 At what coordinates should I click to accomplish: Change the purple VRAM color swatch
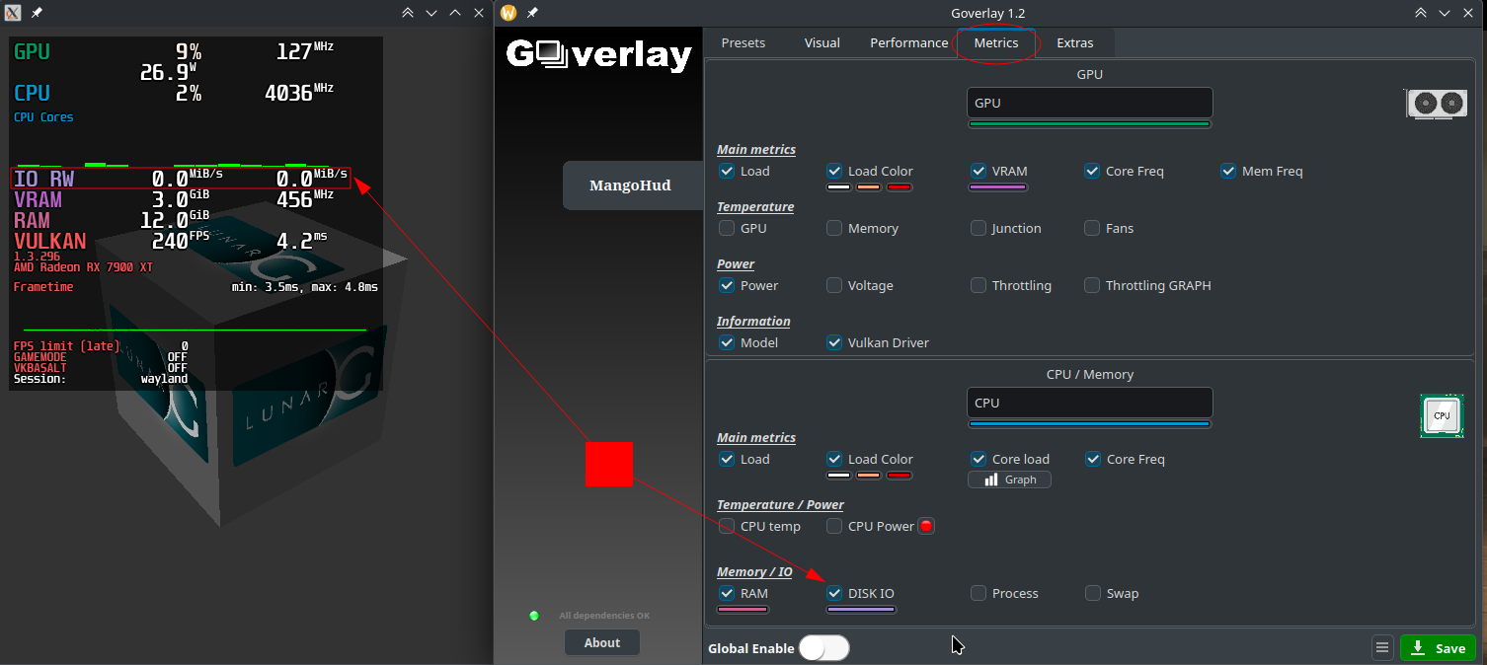(998, 187)
